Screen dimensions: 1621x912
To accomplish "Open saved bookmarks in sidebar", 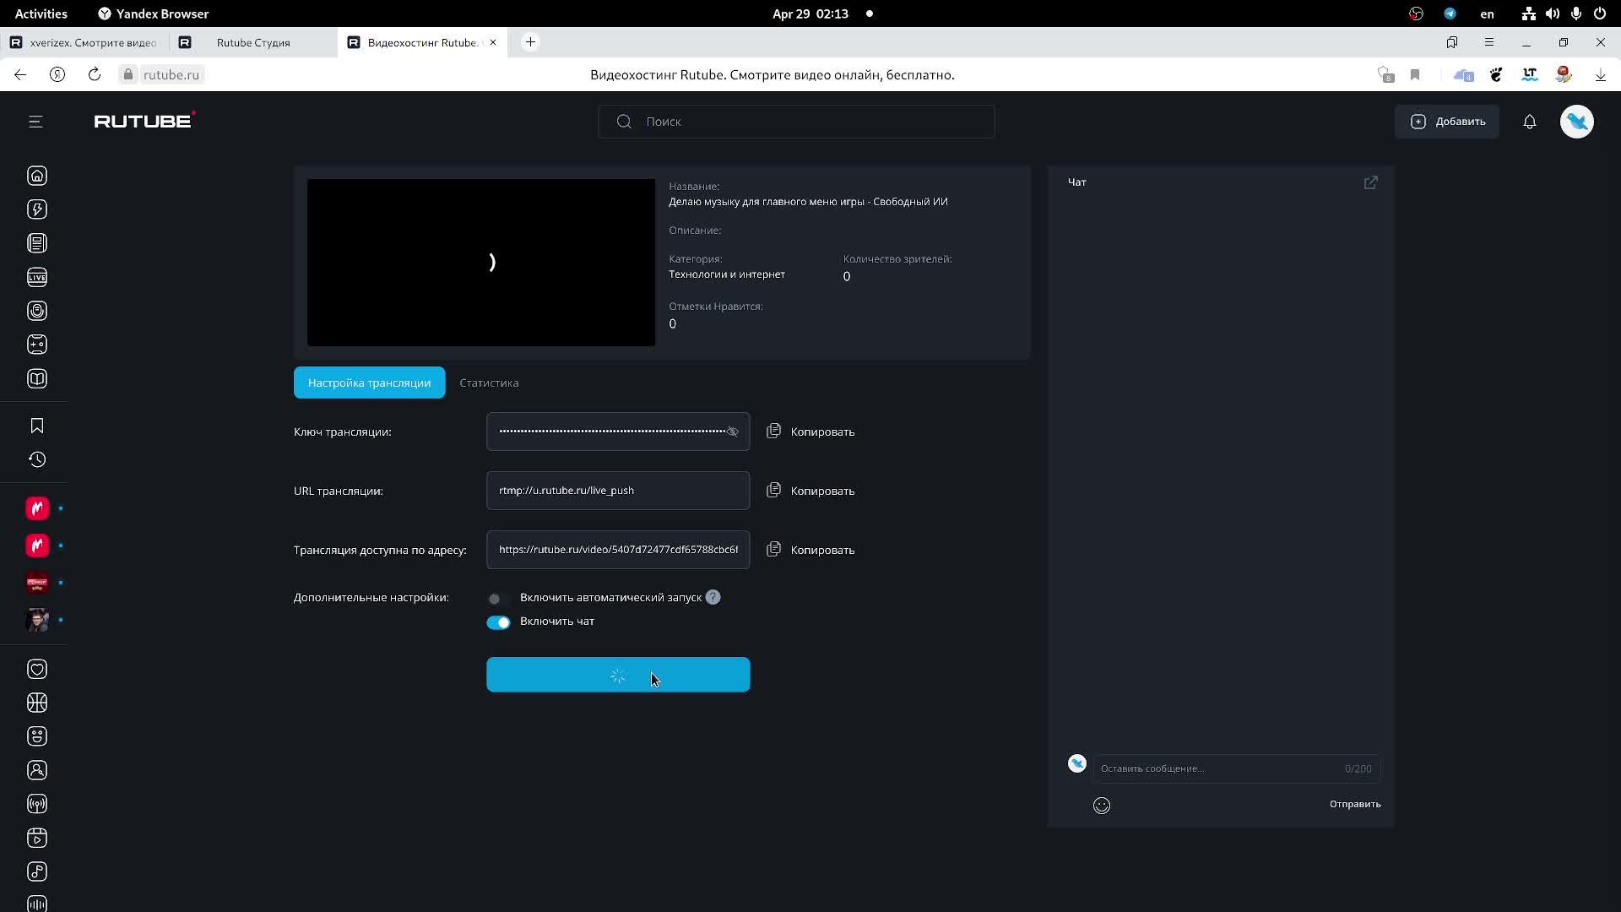I will pos(36,426).
